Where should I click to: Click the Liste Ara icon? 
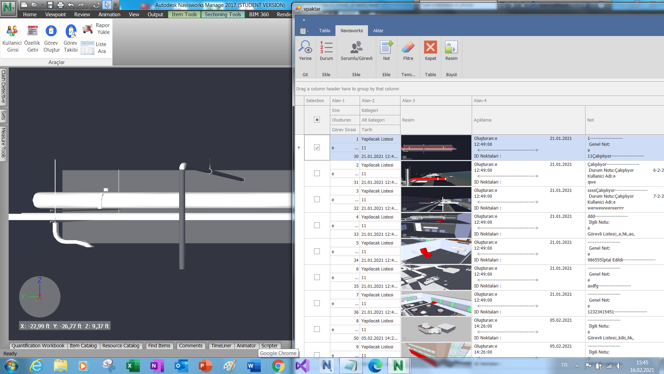pos(87,48)
